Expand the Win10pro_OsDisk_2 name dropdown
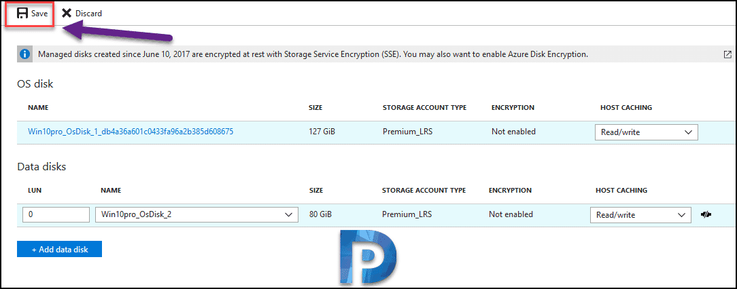This screenshot has width=737, height=289. coord(197,215)
